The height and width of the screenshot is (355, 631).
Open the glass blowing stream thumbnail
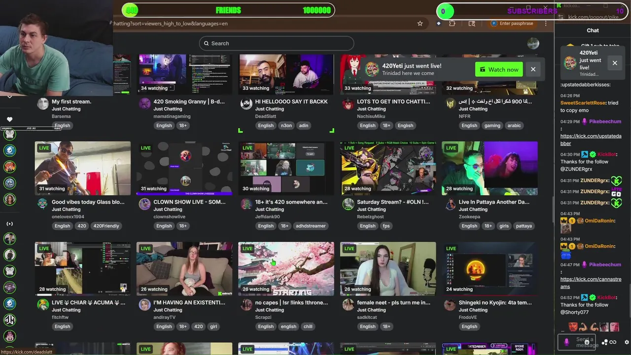point(83,168)
